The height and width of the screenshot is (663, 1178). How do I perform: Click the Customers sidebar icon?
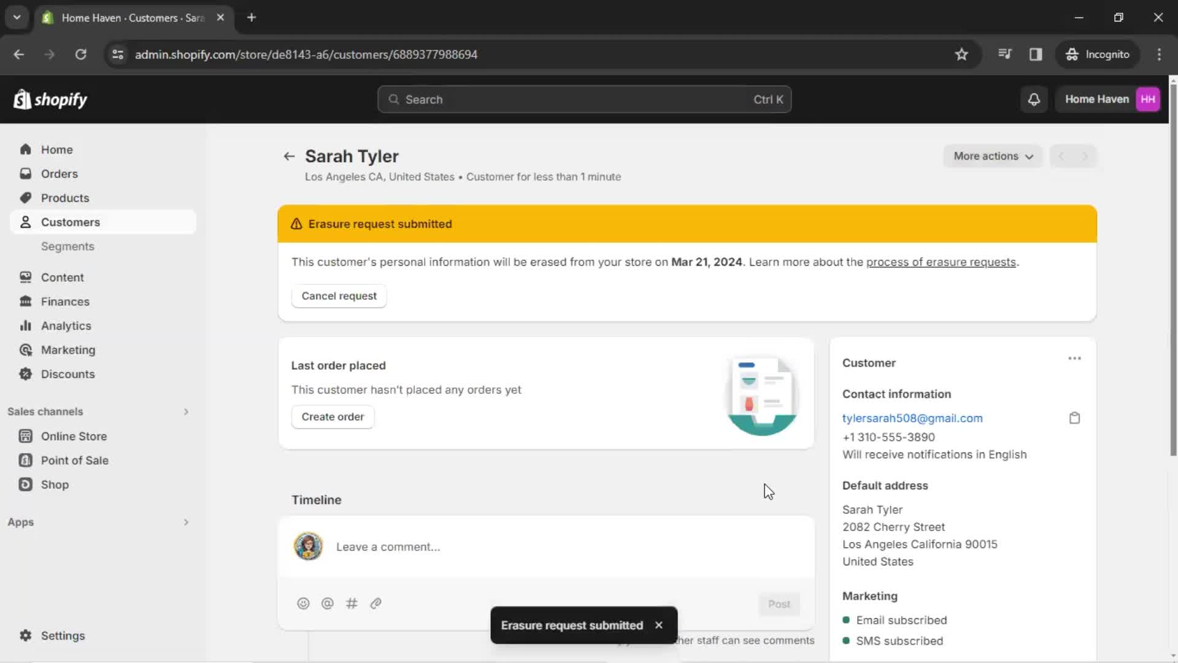[25, 222]
